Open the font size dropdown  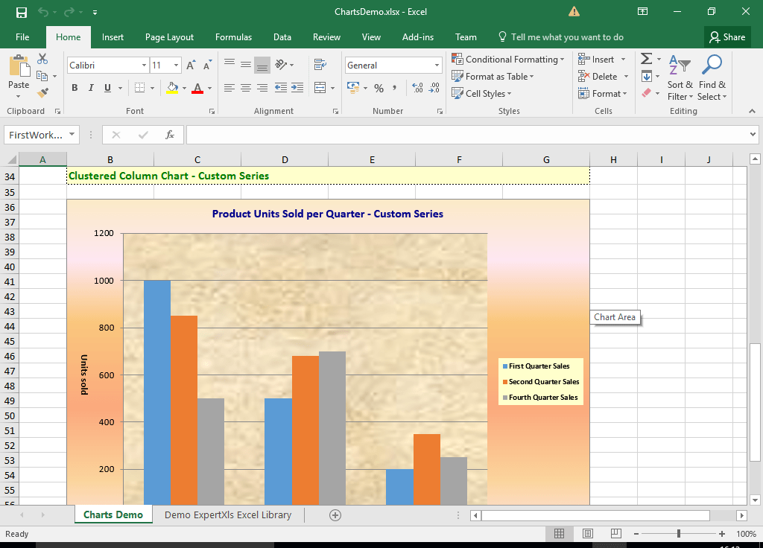click(176, 65)
